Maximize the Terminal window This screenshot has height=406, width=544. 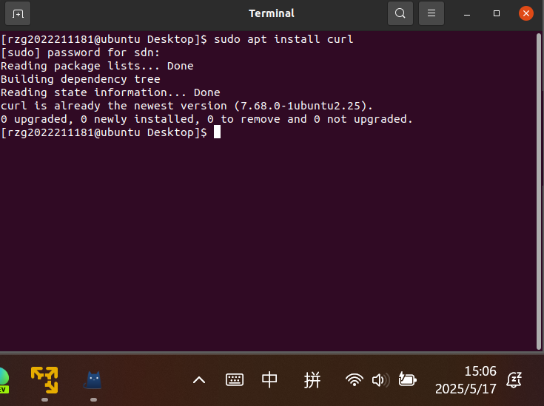(x=497, y=13)
